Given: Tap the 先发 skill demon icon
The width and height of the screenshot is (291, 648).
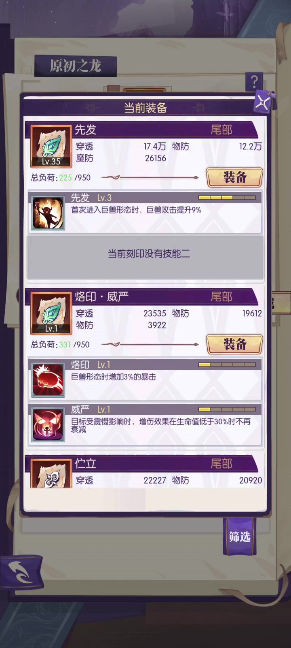Looking at the screenshot, I should pos(48,213).
